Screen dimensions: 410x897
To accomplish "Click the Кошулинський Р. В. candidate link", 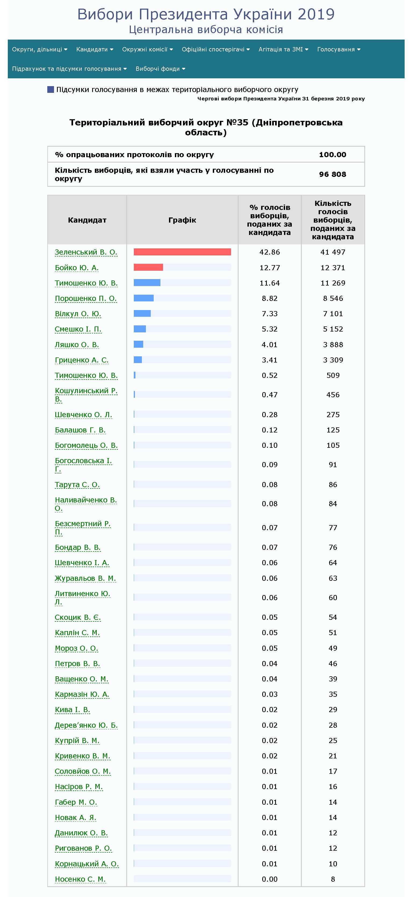I will pyautogui.click(x=86, y=391).
